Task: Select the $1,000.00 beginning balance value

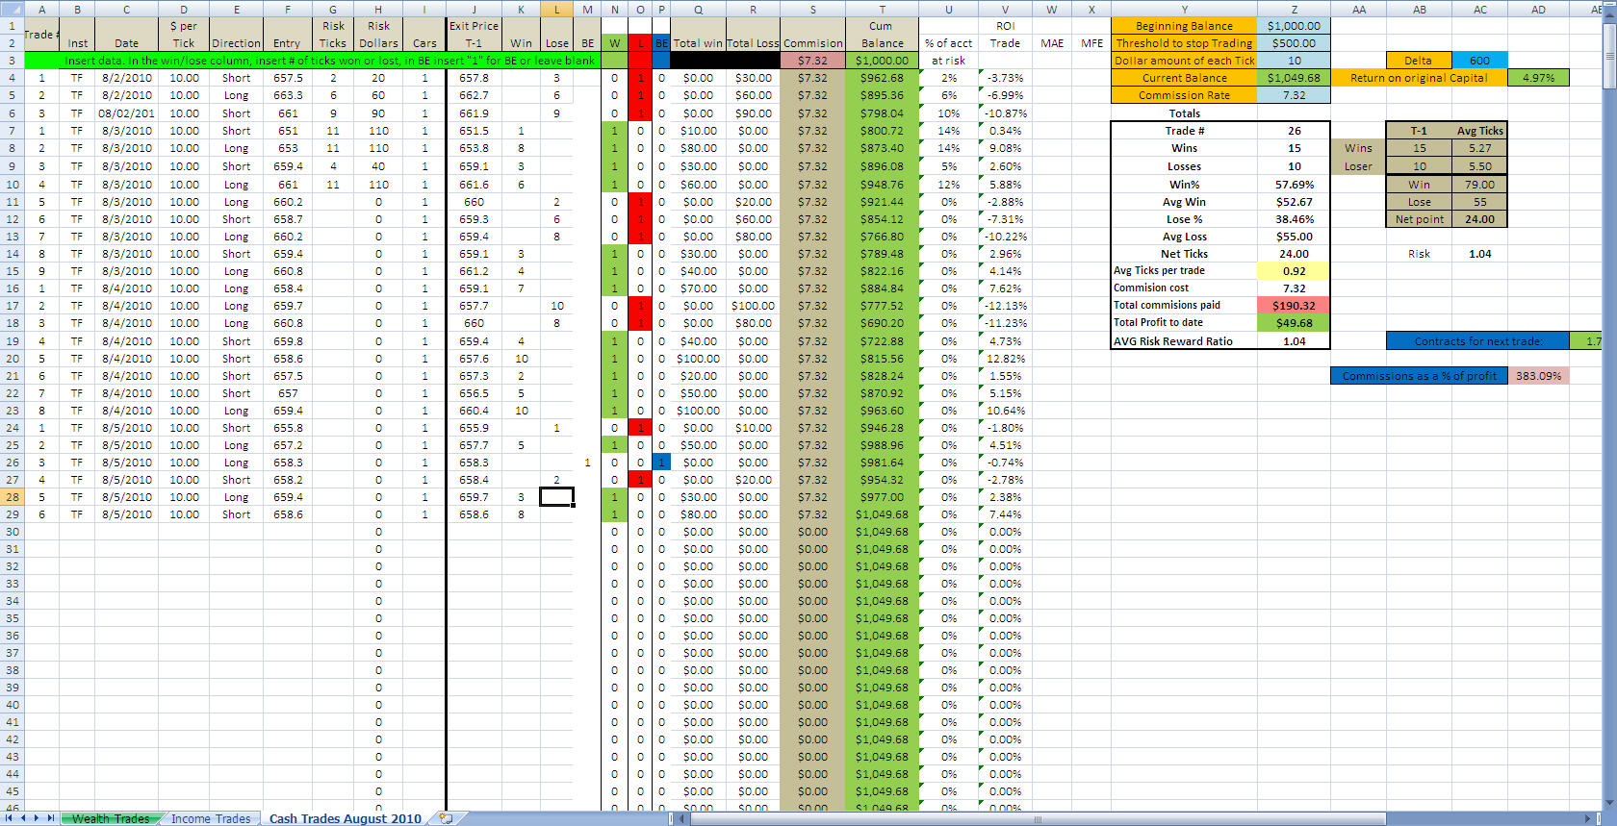Action: (x=1294, y=26)
